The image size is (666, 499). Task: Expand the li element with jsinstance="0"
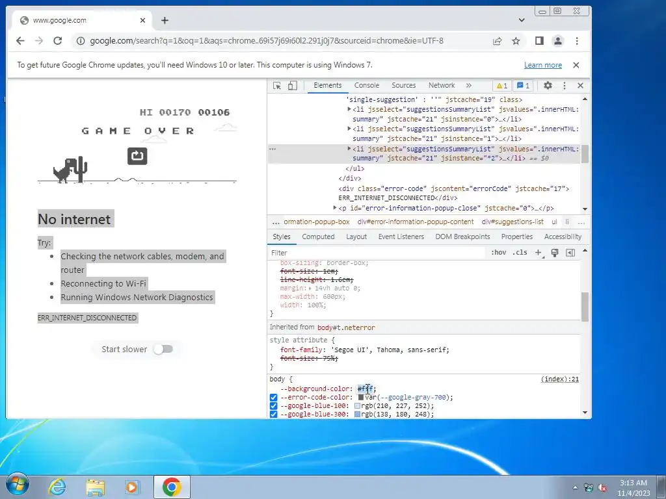[x=349, y=109]
